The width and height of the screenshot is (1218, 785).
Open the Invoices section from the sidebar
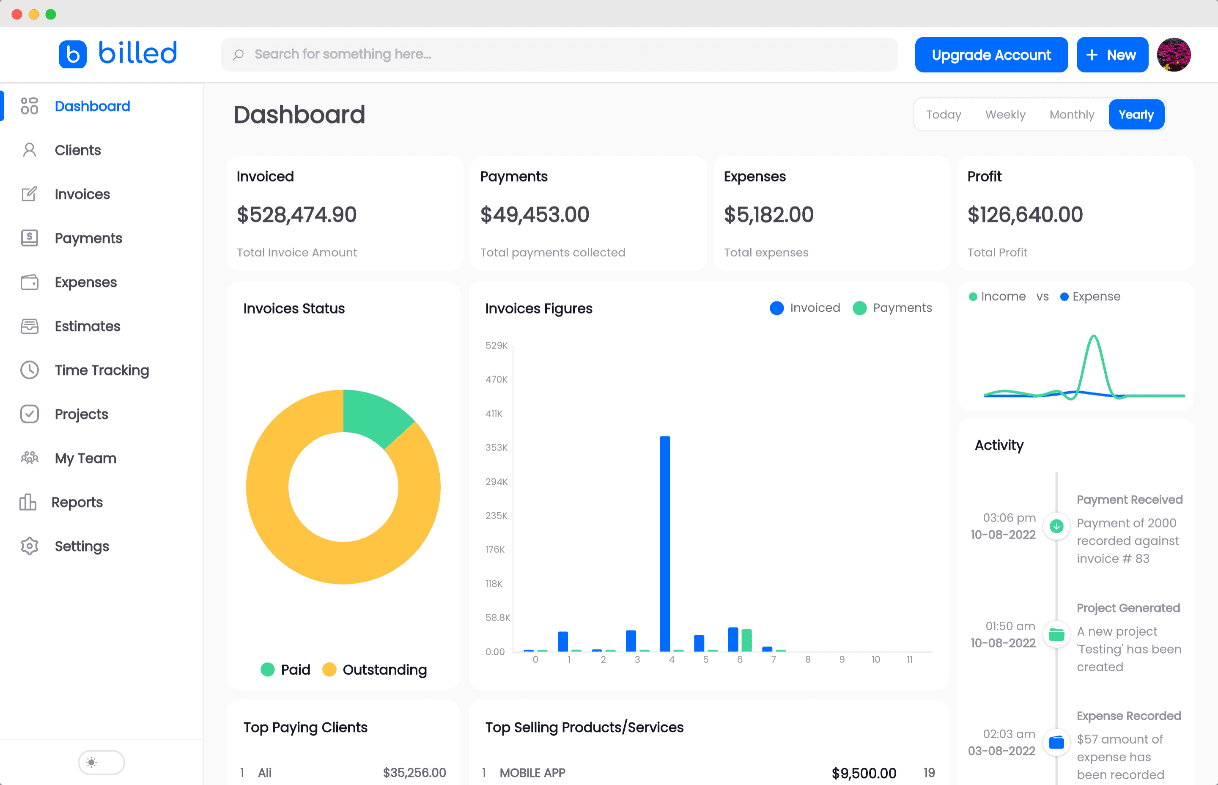click(x=30, y=194)
